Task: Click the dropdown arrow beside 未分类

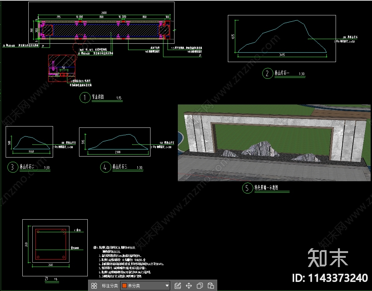Action: click(x=167, y=286)
